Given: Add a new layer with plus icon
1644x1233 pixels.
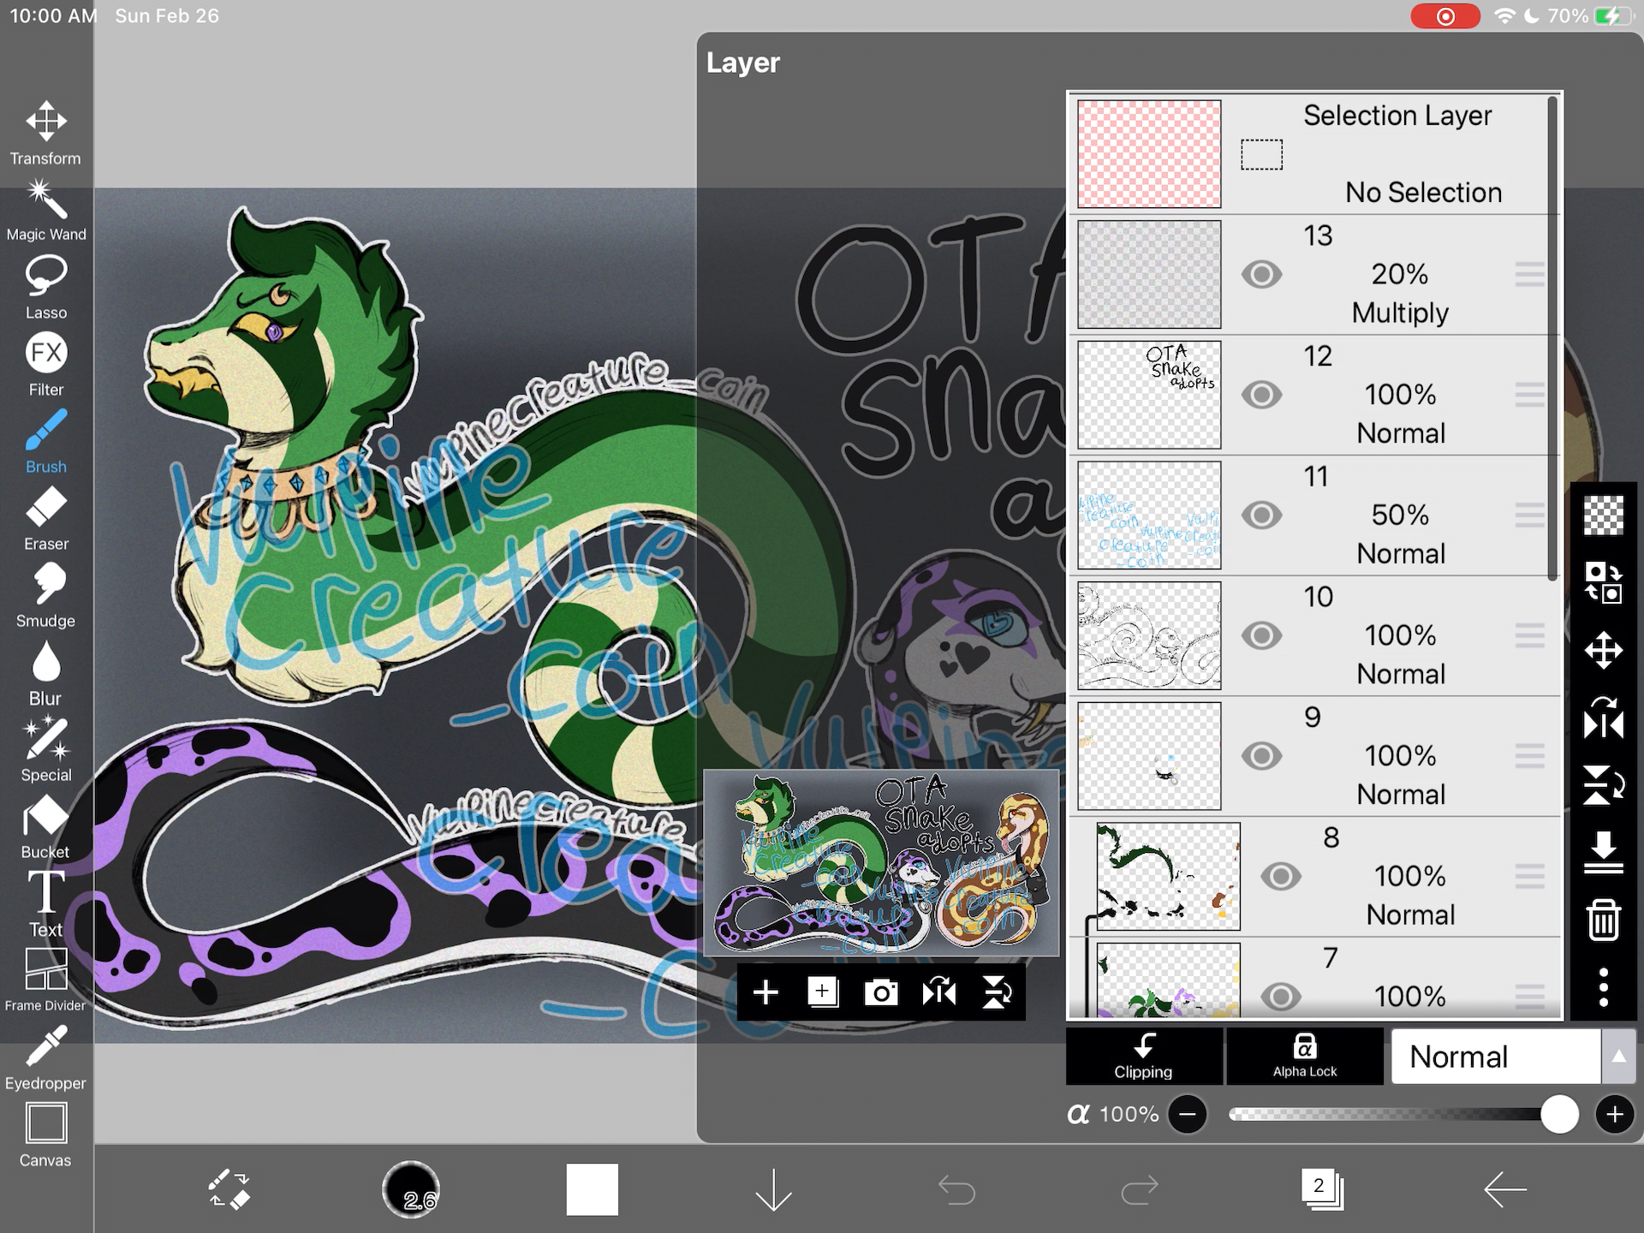Looking at the screenshot, I should [765, 992].
